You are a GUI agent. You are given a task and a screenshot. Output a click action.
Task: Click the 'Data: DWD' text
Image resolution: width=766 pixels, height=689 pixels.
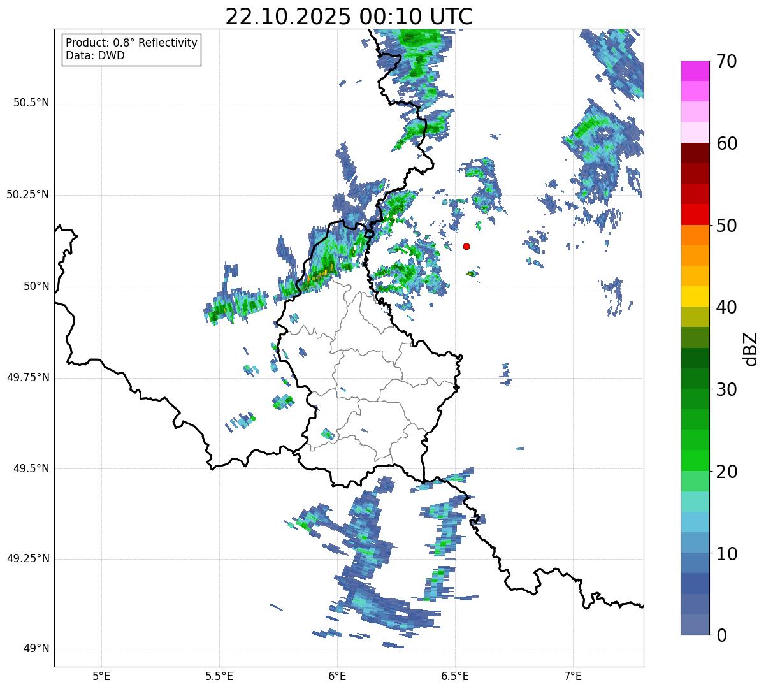pos(95,55)
